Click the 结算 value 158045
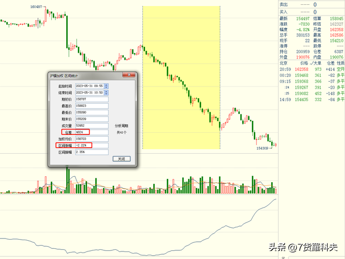 pyautogui.click(x=336, y=19)
